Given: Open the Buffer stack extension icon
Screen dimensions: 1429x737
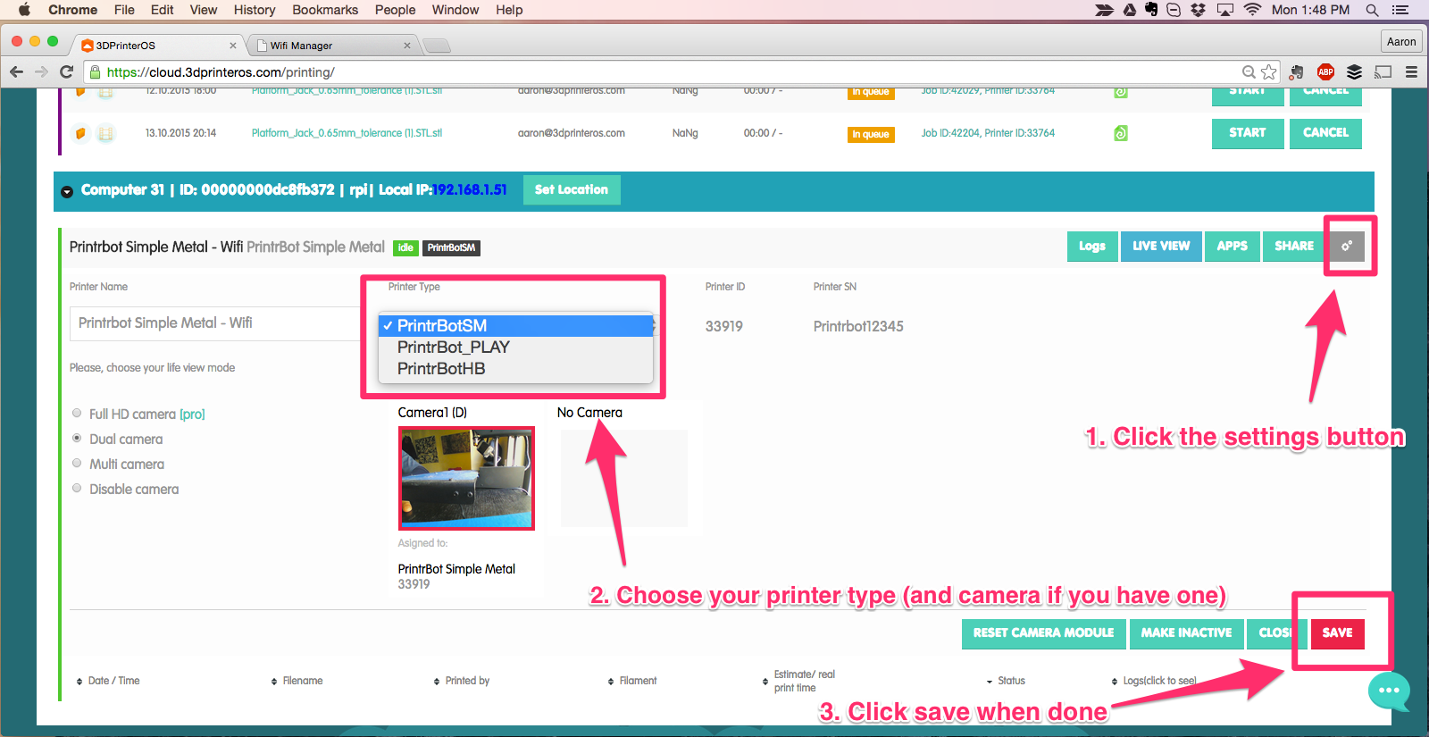Looking at the screenshot, I should 1354,71.
